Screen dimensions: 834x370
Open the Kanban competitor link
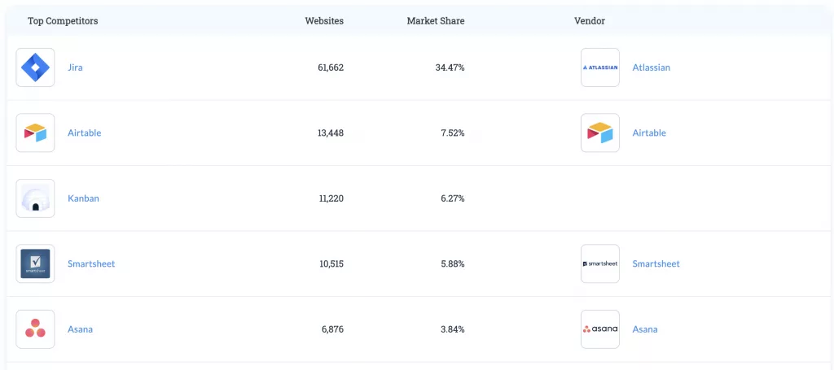[84, 198]
